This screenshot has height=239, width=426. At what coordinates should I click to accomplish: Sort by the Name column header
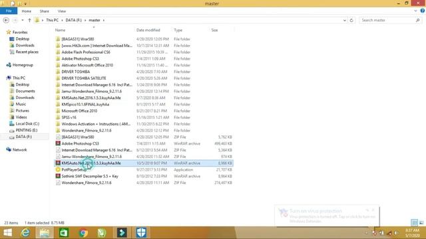(x=61, y=30)
